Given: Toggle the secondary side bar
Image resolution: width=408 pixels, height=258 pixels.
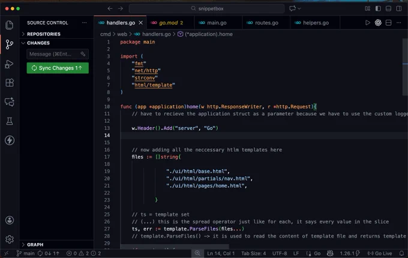Looking at the screenshot, I should 399,8.
